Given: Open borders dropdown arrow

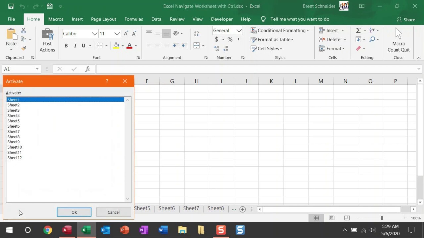Looking at the screenshot, I should (x=106, y=46).
